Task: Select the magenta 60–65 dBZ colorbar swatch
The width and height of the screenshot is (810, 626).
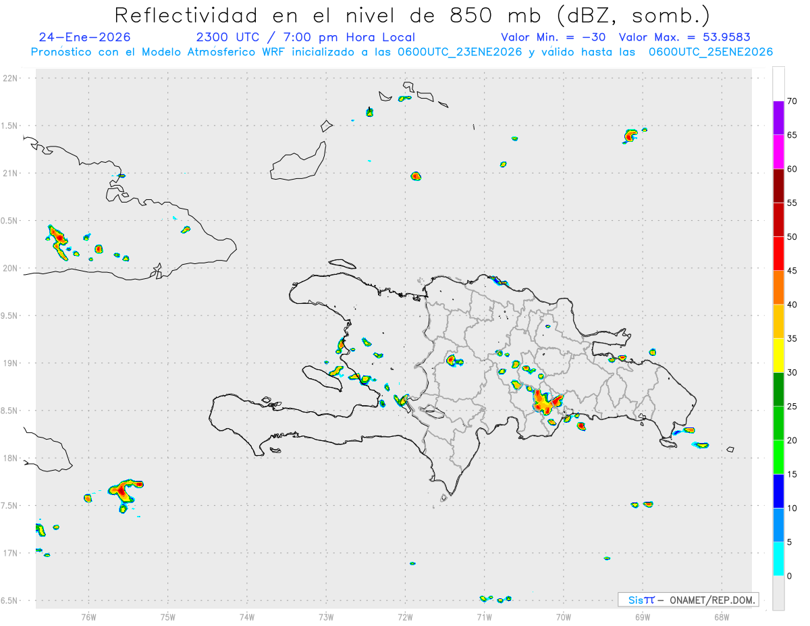Action: (778, 152)
